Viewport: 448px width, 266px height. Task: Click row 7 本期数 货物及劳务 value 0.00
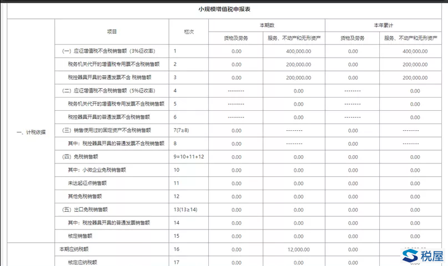pyautogui.click(x=236, y=131)
